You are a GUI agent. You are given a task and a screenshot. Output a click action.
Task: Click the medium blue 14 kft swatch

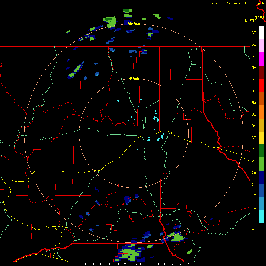[261, 190]
